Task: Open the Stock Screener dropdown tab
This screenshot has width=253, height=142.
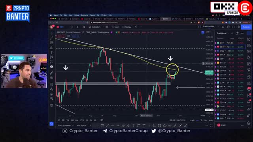Action: pos(65,125)
